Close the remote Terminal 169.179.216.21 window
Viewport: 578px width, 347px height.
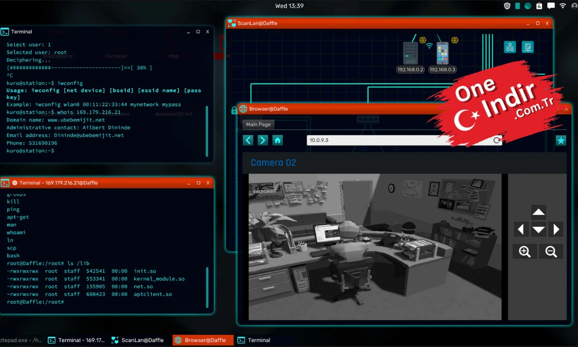click(x=208, y=183)
